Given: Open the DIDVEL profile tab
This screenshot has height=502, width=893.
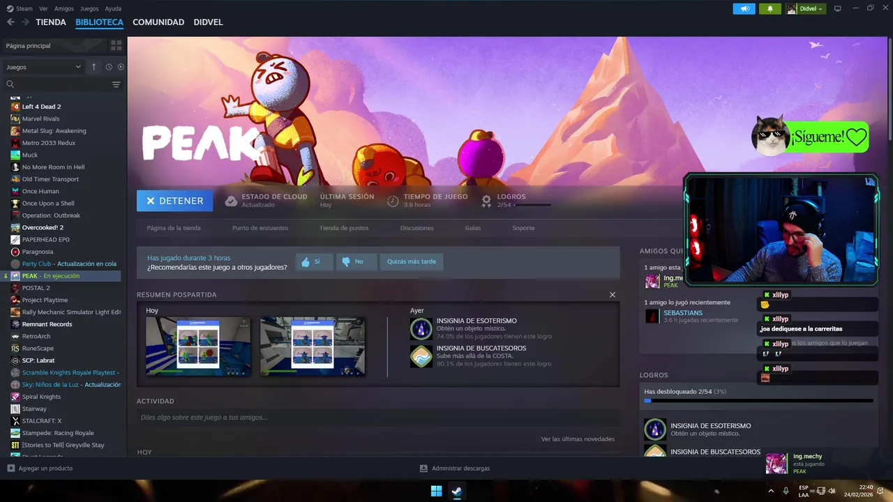Looking at the screenshot, I should point(208,22).
